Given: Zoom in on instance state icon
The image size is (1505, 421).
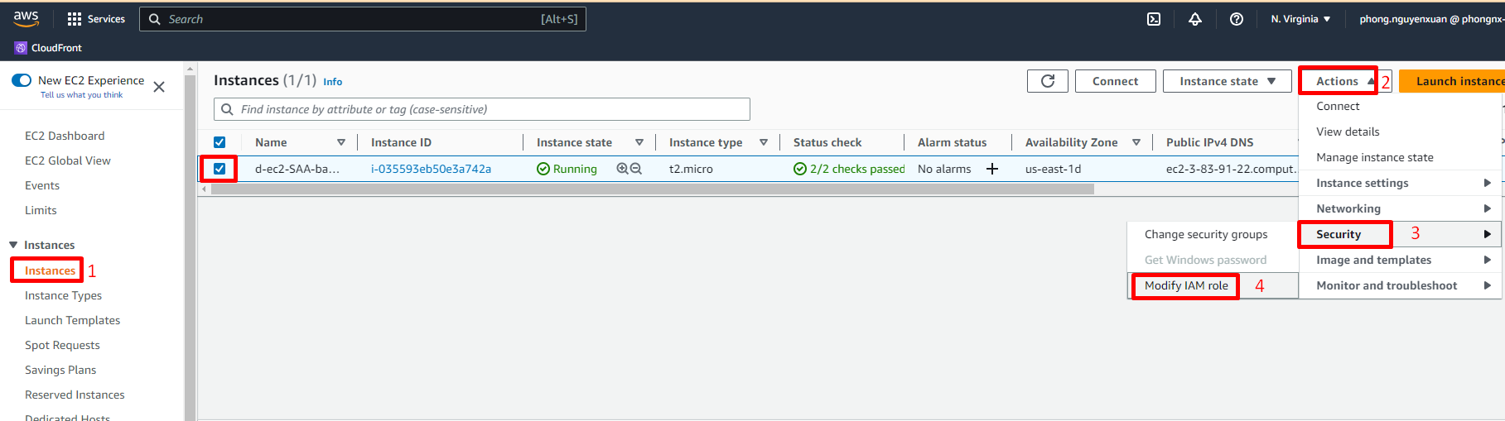Looking at the screenshot, I should pyautogui.click(x=622, y=169).
